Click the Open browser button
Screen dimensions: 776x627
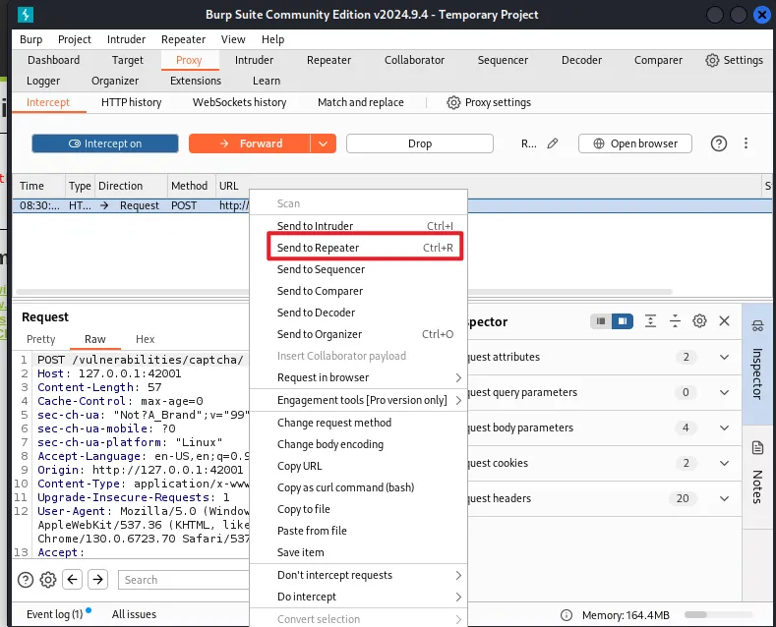[635, 143]
